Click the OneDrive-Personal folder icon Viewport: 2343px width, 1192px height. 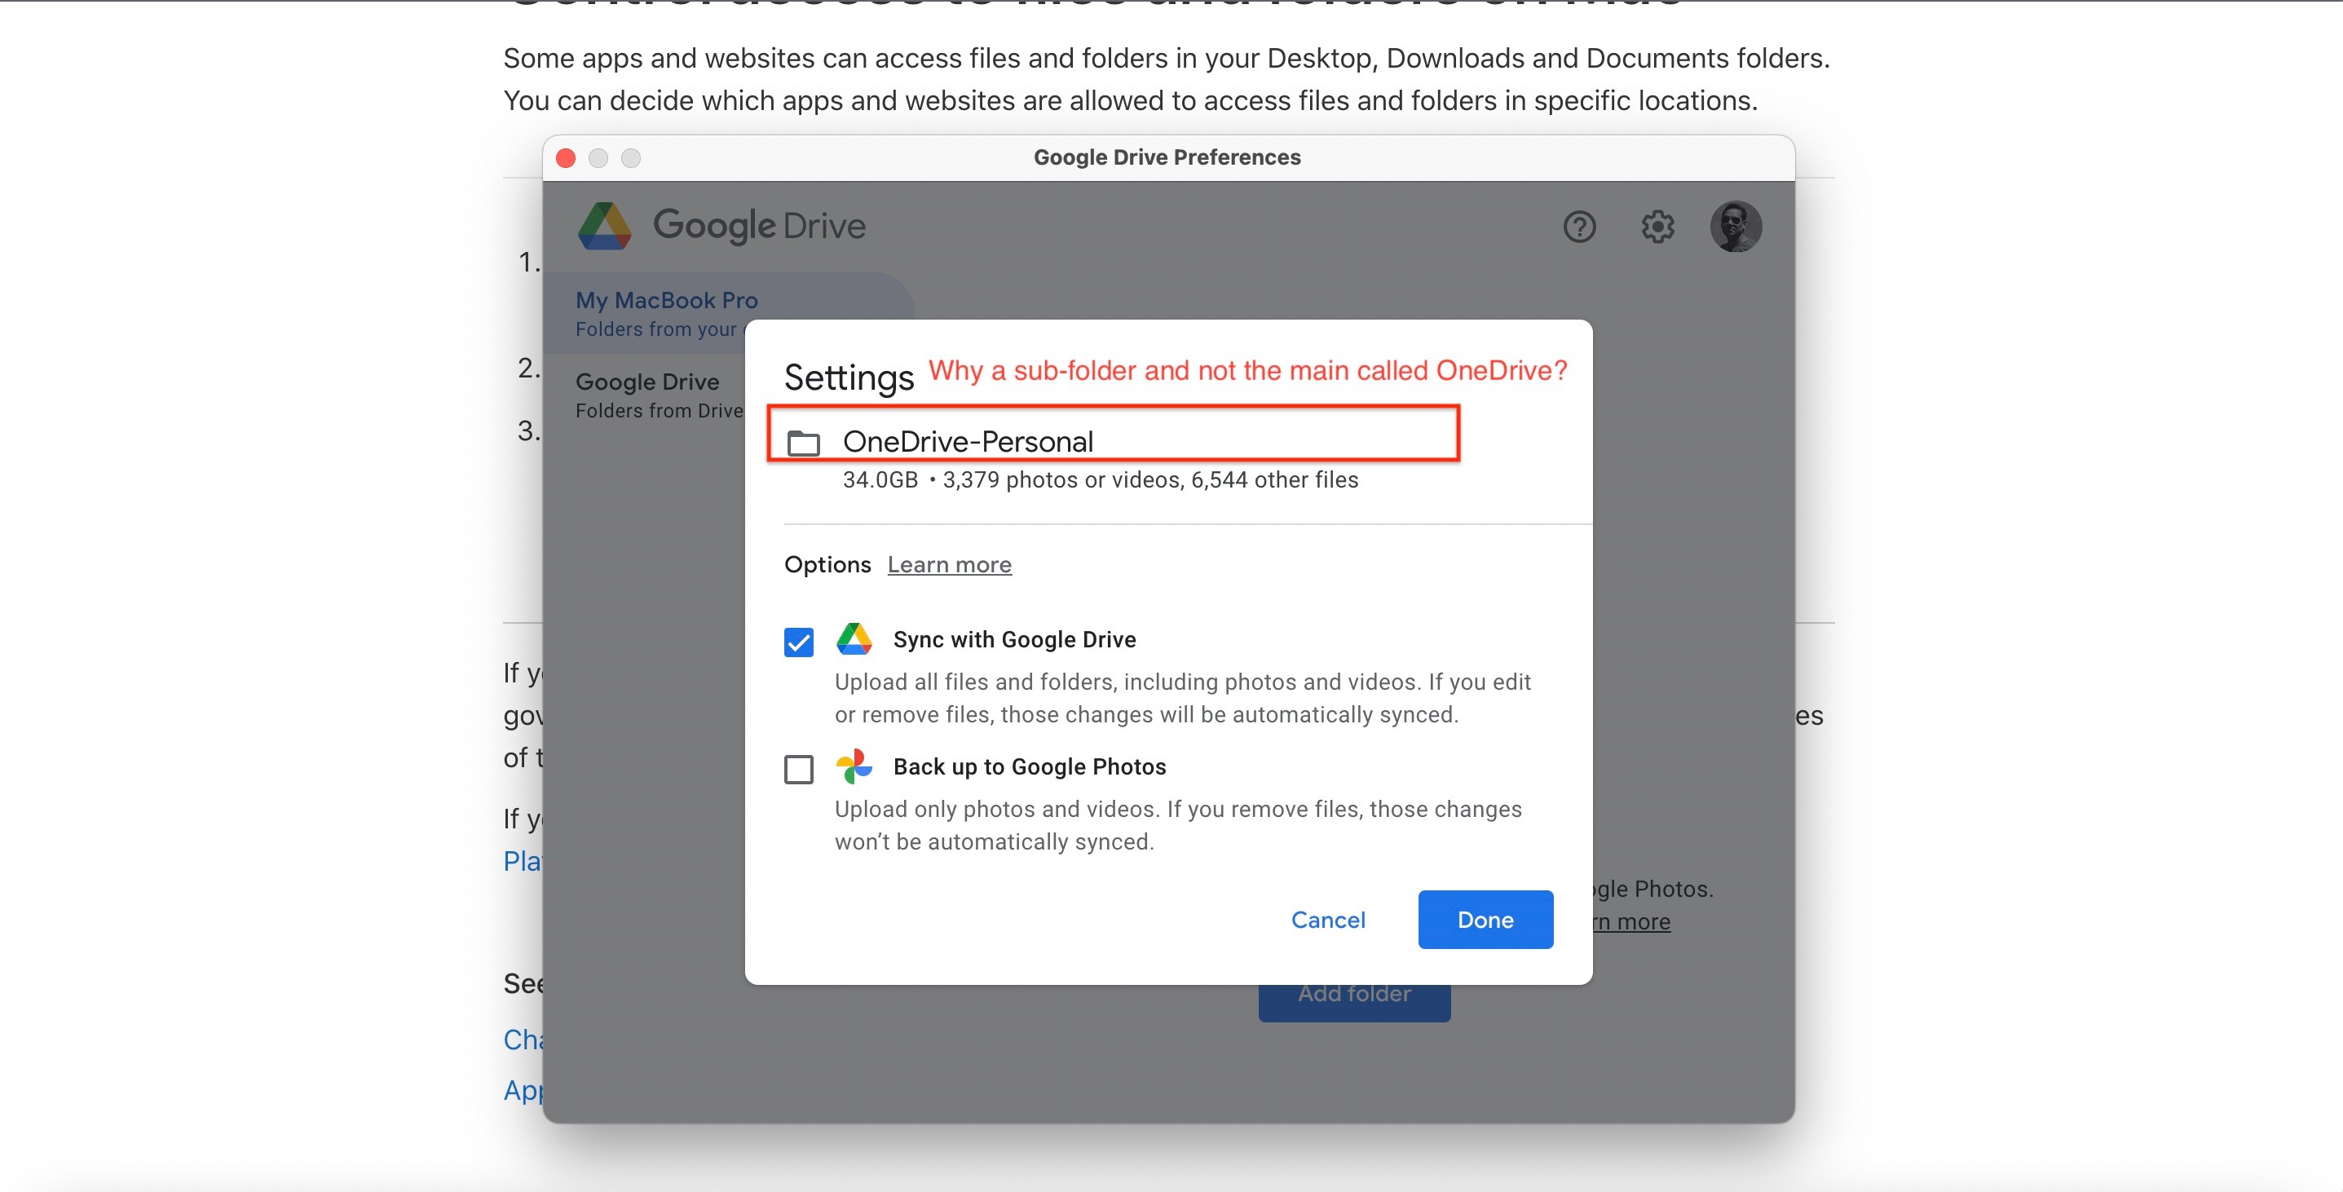[x=803, y=444]
